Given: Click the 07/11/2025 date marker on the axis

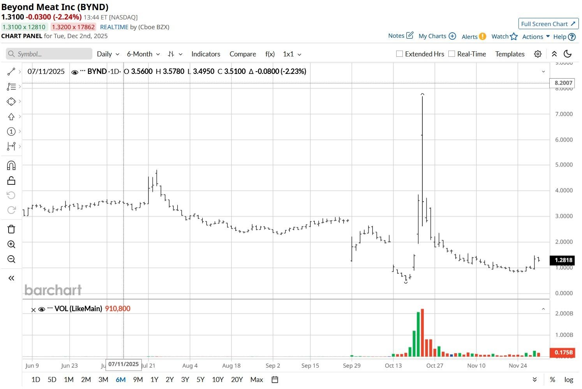Looking at the screenshot, I should click(123, 364).
